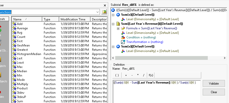
Task: Click the Max function icon
Action: 14,67
